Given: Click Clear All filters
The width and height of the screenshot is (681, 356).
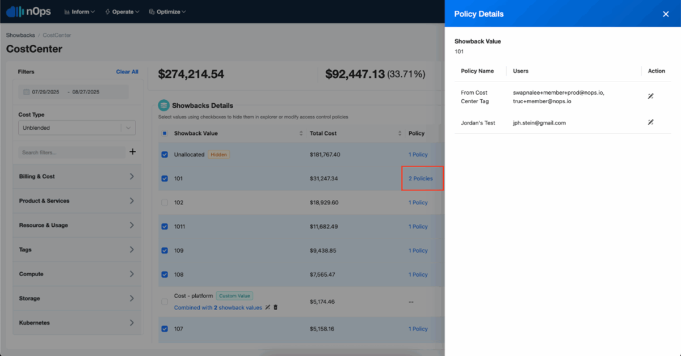Looking at the screenshot, I should pos(127,72).
